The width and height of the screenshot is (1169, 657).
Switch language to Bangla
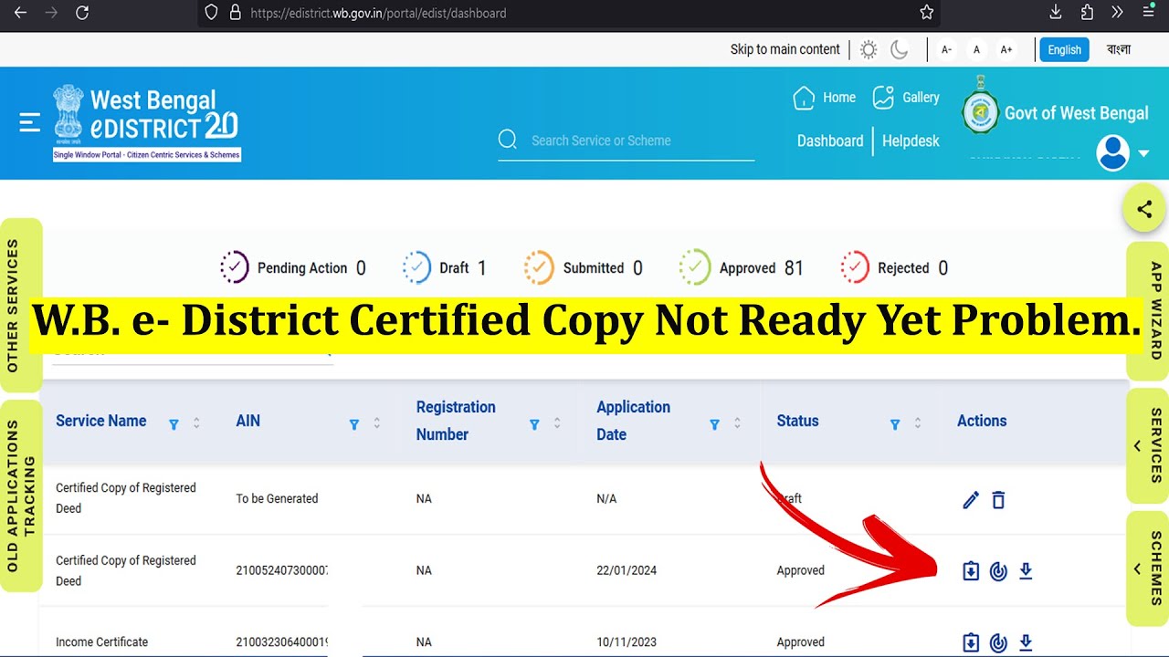(1119, 50)
